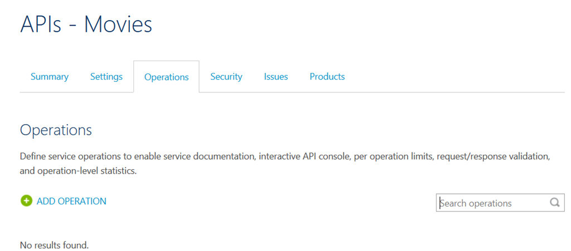Click the green plus Add Operation icon
This screenshot has width=571, height=251.
pos(26,201)
